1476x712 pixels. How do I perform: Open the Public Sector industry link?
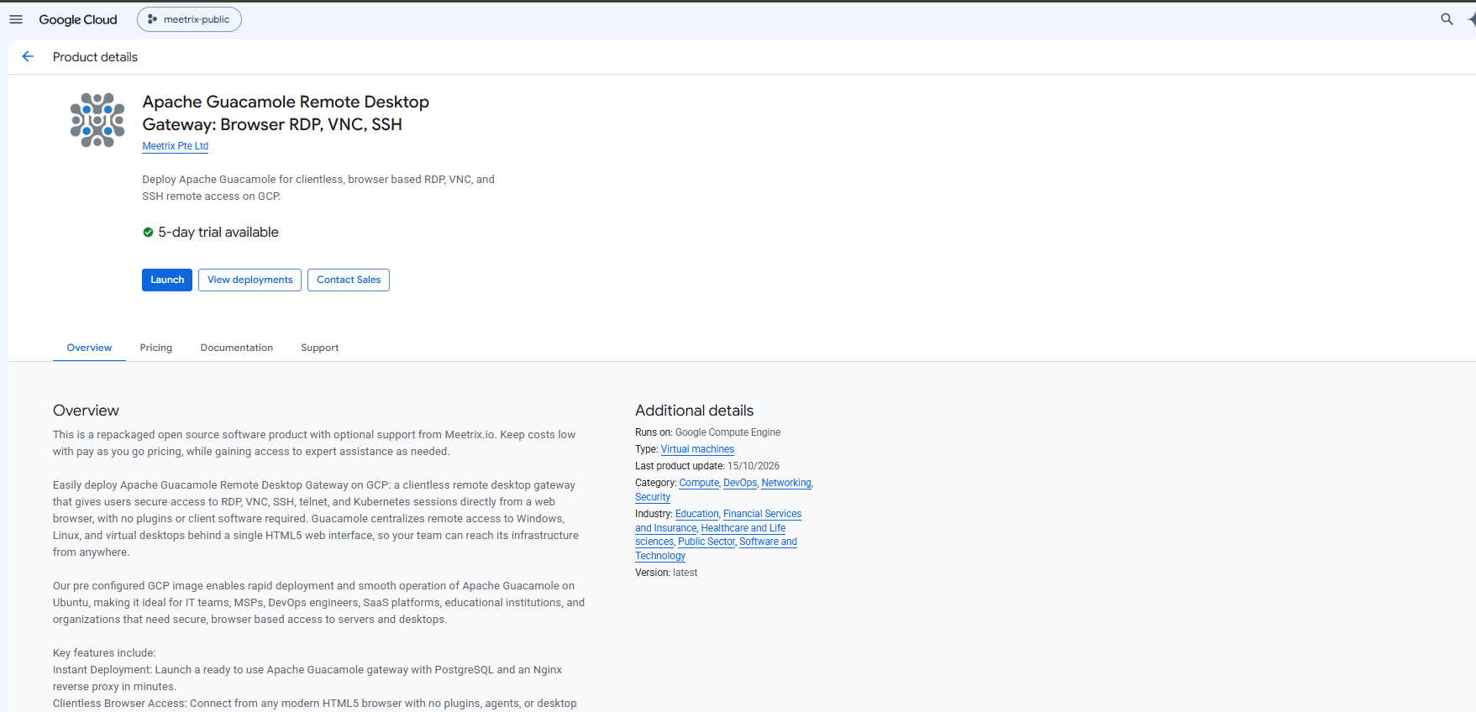(706, 542)
